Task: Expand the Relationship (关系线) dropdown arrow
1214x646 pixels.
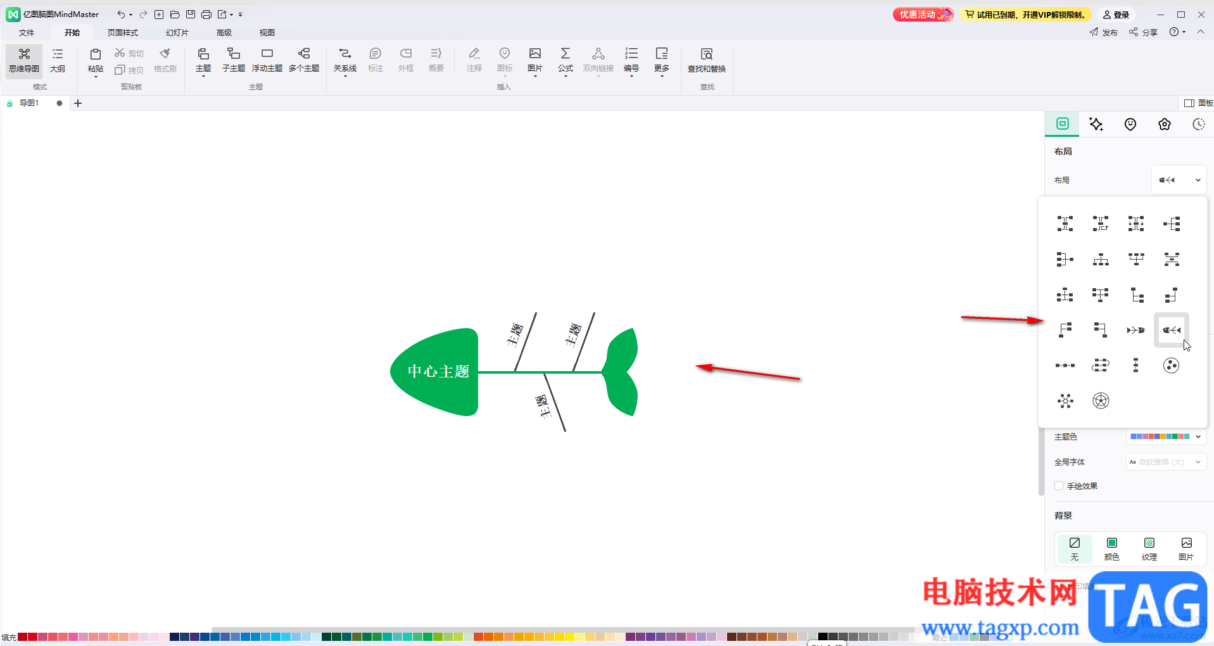Action: click(x=345, y=76)
